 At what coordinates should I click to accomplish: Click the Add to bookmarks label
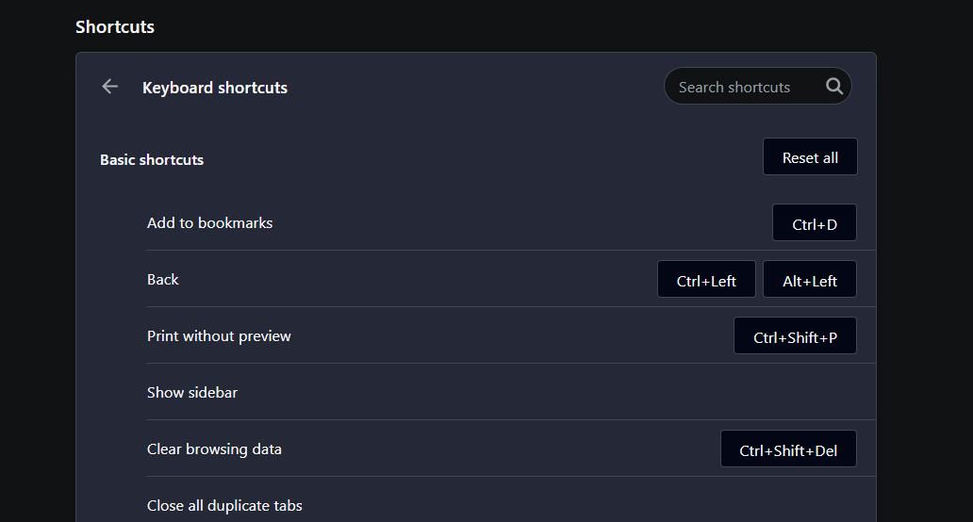tap(209, 223)
